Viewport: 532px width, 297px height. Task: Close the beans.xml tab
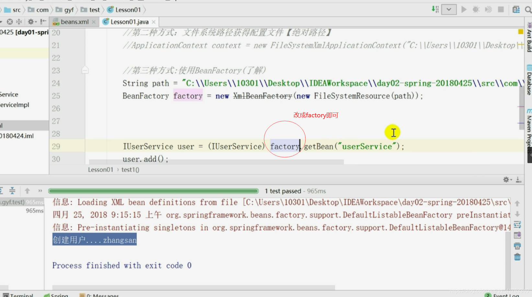pyautogui.click(x=94, y=22)
